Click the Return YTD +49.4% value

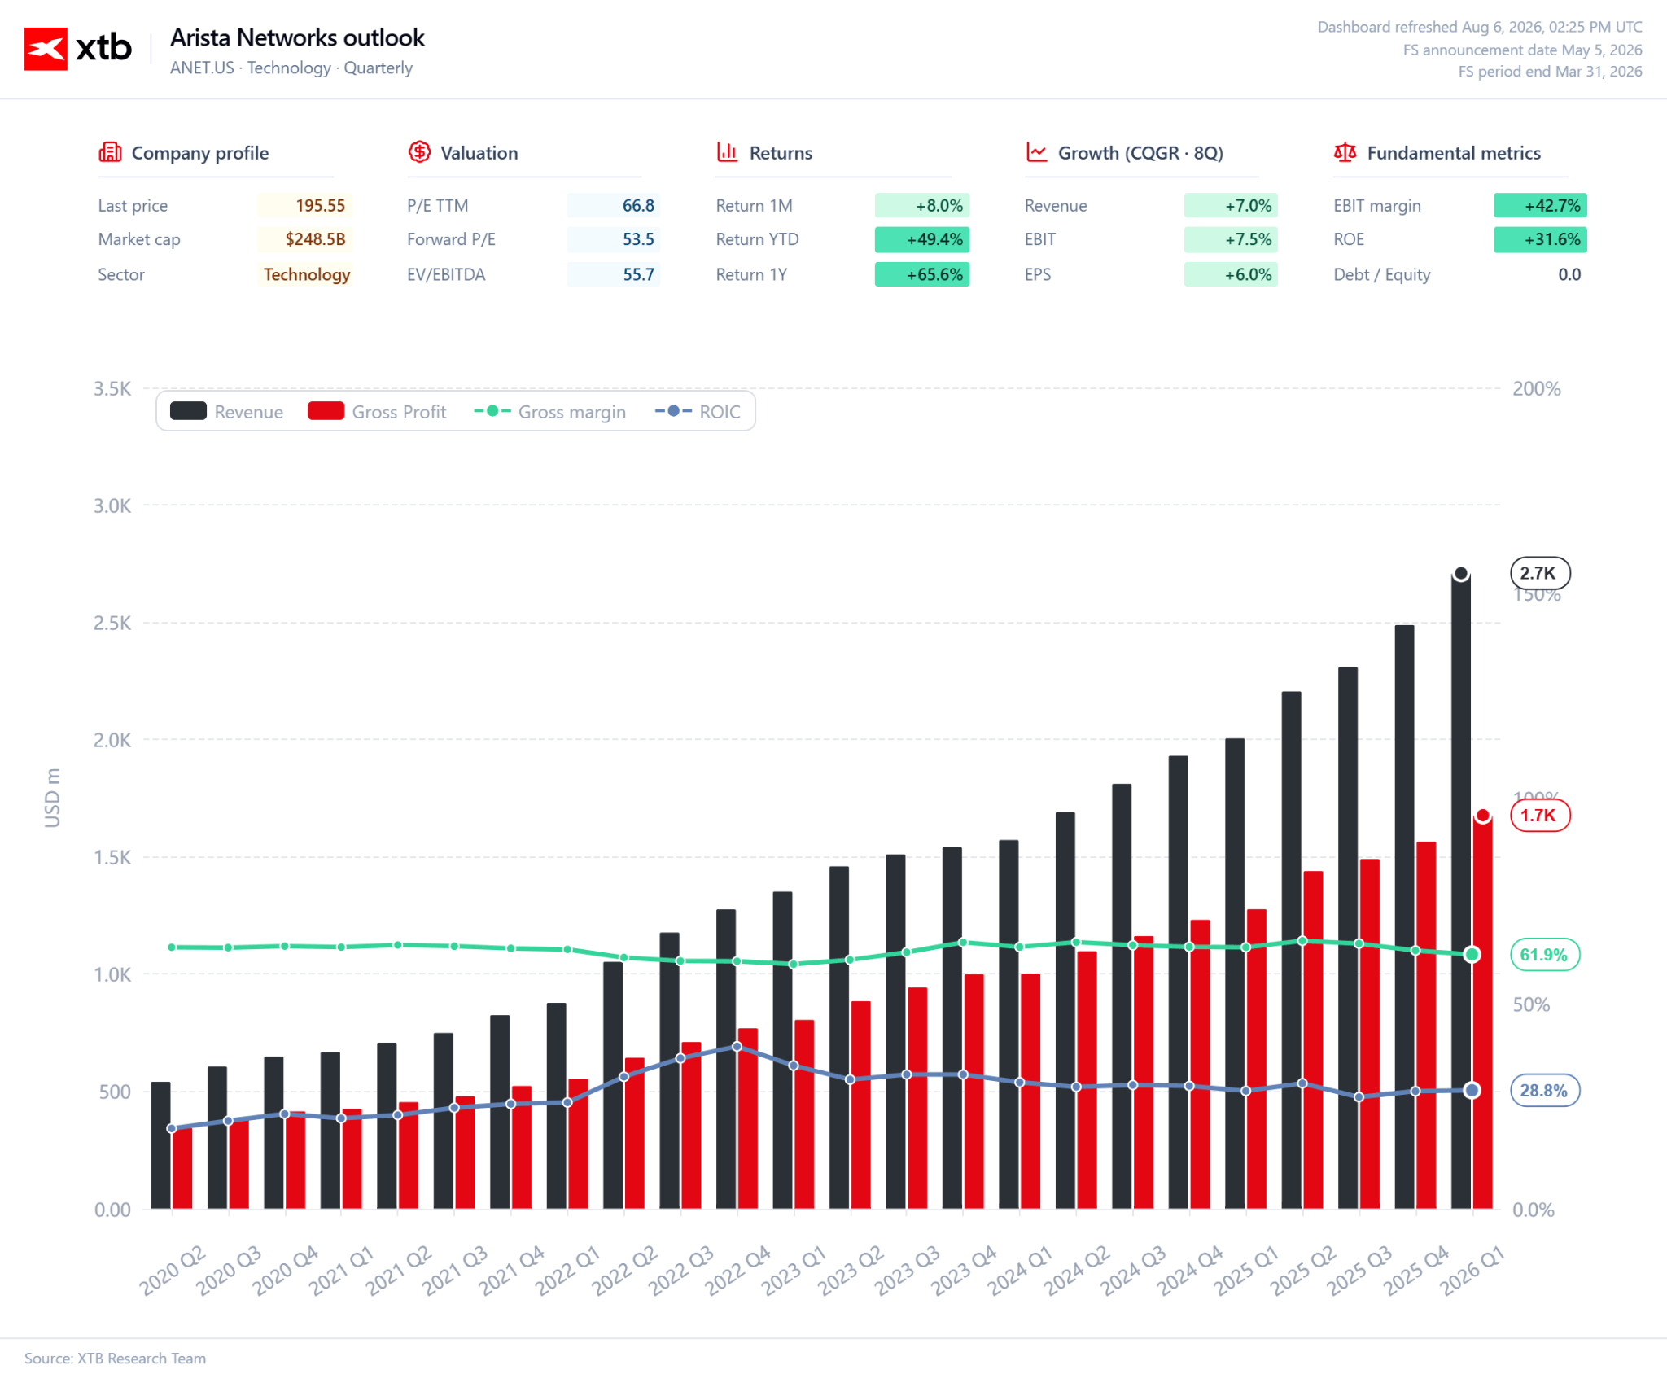click(x=922, y=239)
